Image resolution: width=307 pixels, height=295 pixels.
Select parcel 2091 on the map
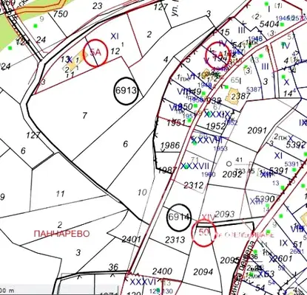click(257, 131)
